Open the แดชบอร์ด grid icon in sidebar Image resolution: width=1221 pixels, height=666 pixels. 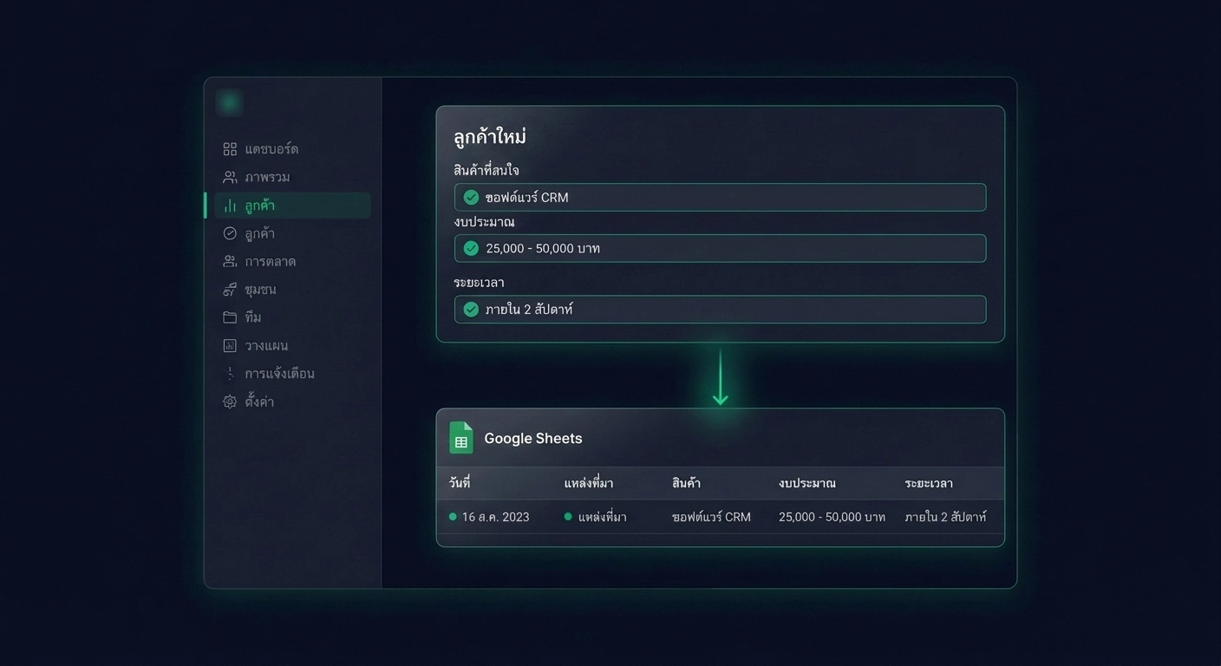pyautogui.click(x=230, y=149)
